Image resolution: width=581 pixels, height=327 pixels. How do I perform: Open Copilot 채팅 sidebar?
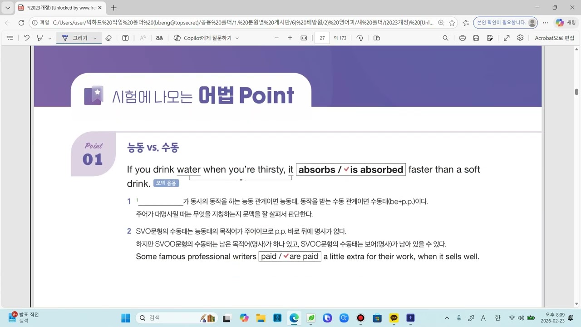coord(566,23)
